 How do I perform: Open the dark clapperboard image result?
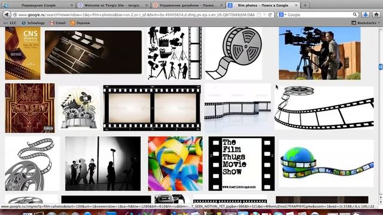pos(93,52)
